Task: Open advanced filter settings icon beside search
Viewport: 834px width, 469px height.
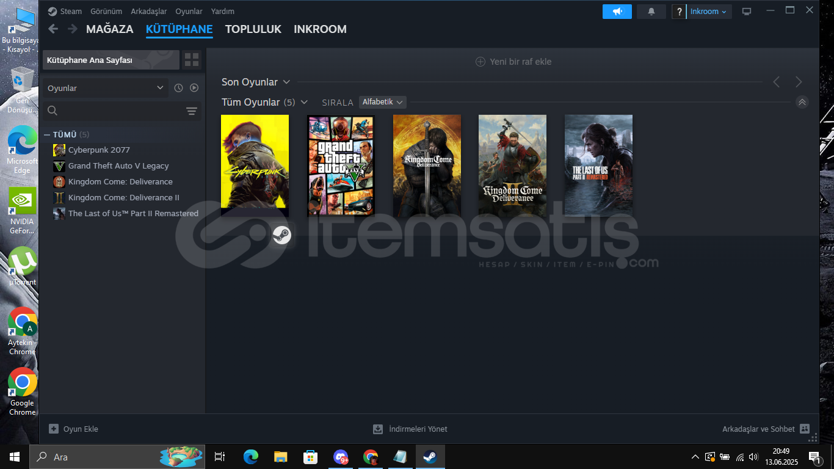Action: click(x=192, y=111)
